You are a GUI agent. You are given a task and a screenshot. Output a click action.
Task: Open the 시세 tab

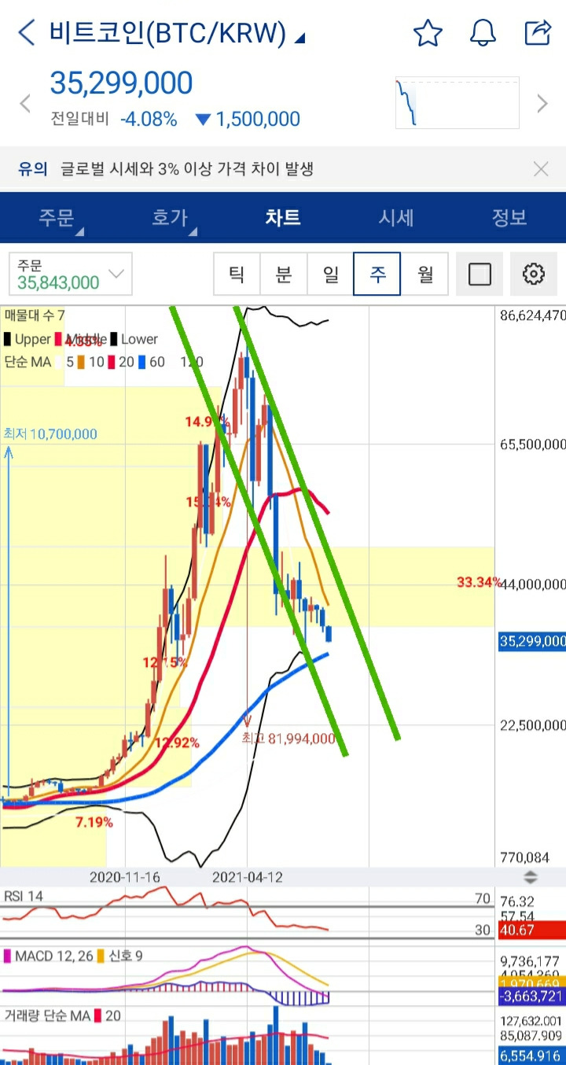396,218
